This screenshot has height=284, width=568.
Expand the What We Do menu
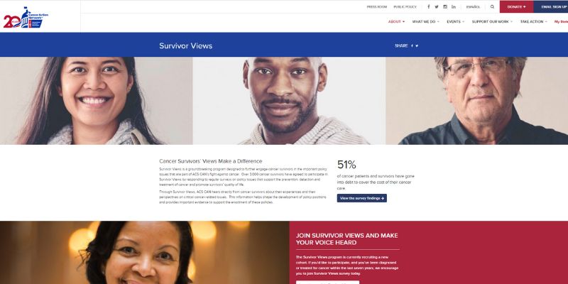click(x=425, y=22)
